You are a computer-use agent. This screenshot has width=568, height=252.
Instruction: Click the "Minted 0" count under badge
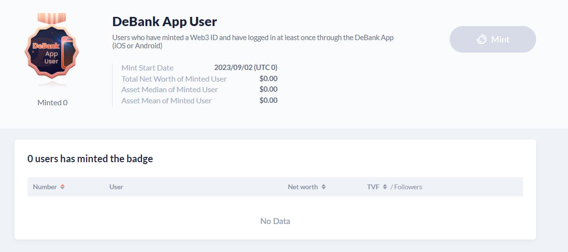point(52,102)
